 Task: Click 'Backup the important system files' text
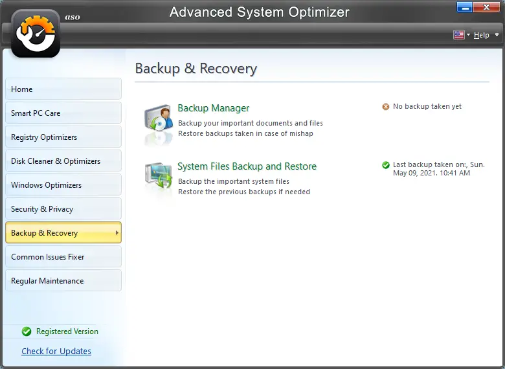click(234, 181)
